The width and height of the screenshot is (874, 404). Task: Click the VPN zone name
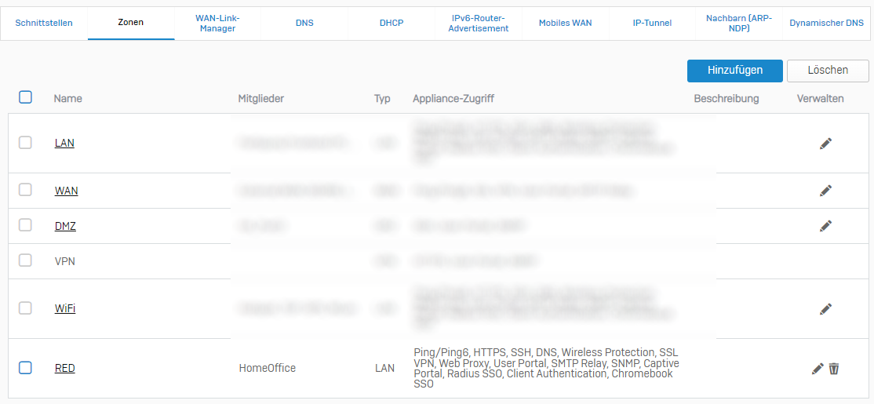pos(65,260)
